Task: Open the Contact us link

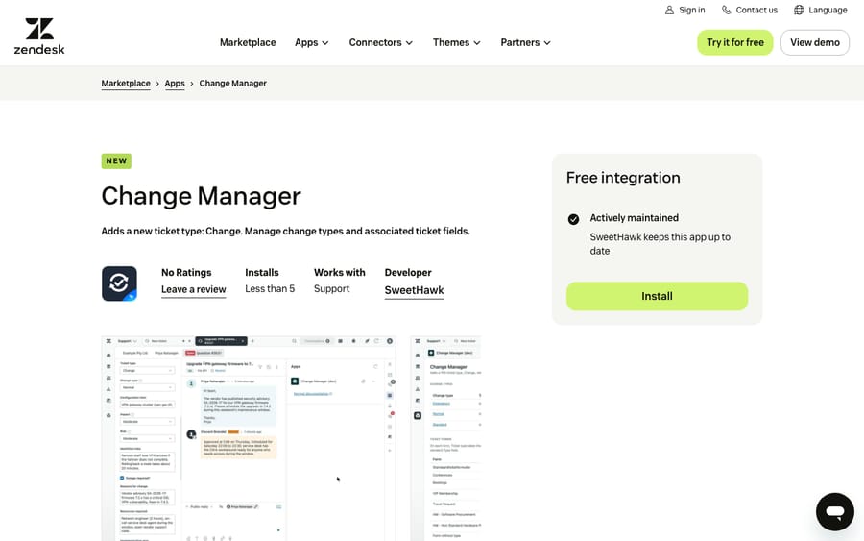Action: tap(756, 10)
